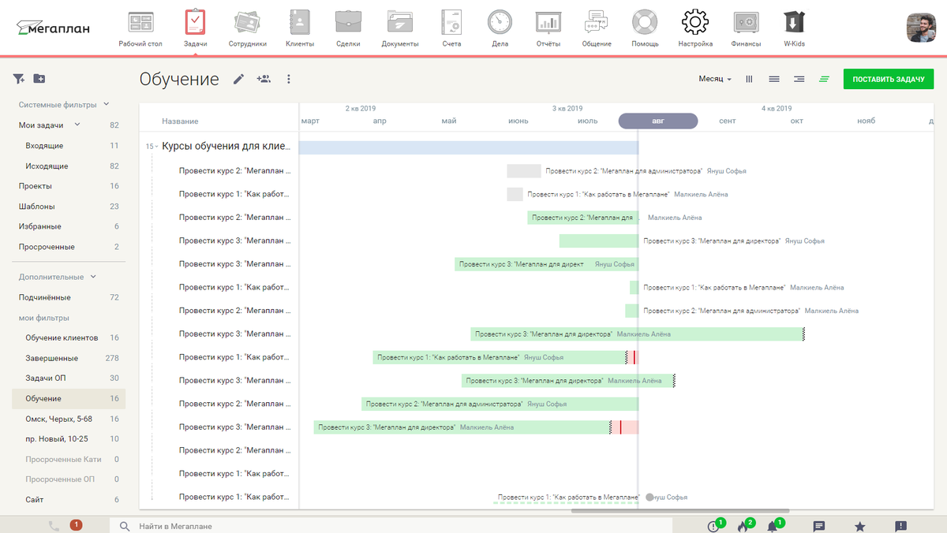This screenshot has width=947, height=533.
Task: Click Gantt bar of Малкиель Алёна ending in October
Action: pos(638,334)
